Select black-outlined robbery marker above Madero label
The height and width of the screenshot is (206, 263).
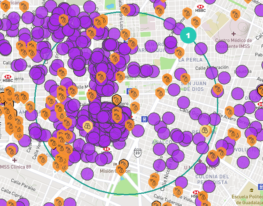click(x=117, y=100)
